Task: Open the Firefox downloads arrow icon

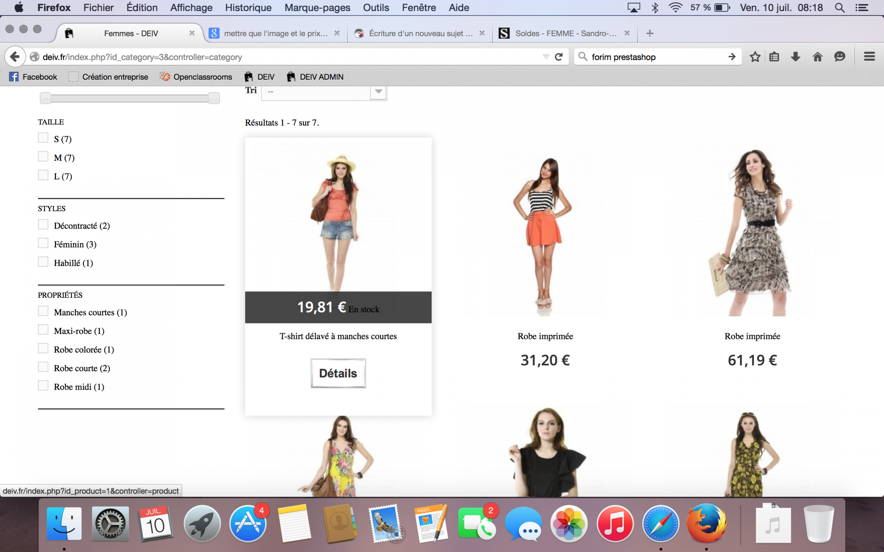Action: 795,57
